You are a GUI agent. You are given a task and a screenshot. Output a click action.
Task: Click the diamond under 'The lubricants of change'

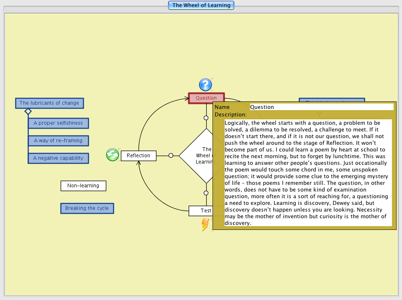click(x=28, y=111)
